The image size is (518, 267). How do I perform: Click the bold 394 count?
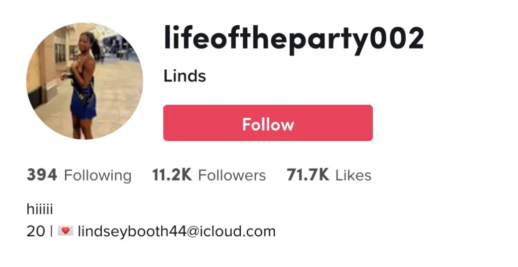pyautogui.click(x=41, y=175)
